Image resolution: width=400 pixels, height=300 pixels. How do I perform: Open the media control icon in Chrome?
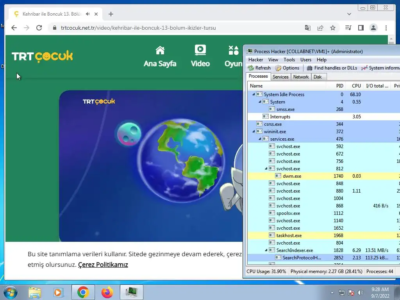point(348,28)
